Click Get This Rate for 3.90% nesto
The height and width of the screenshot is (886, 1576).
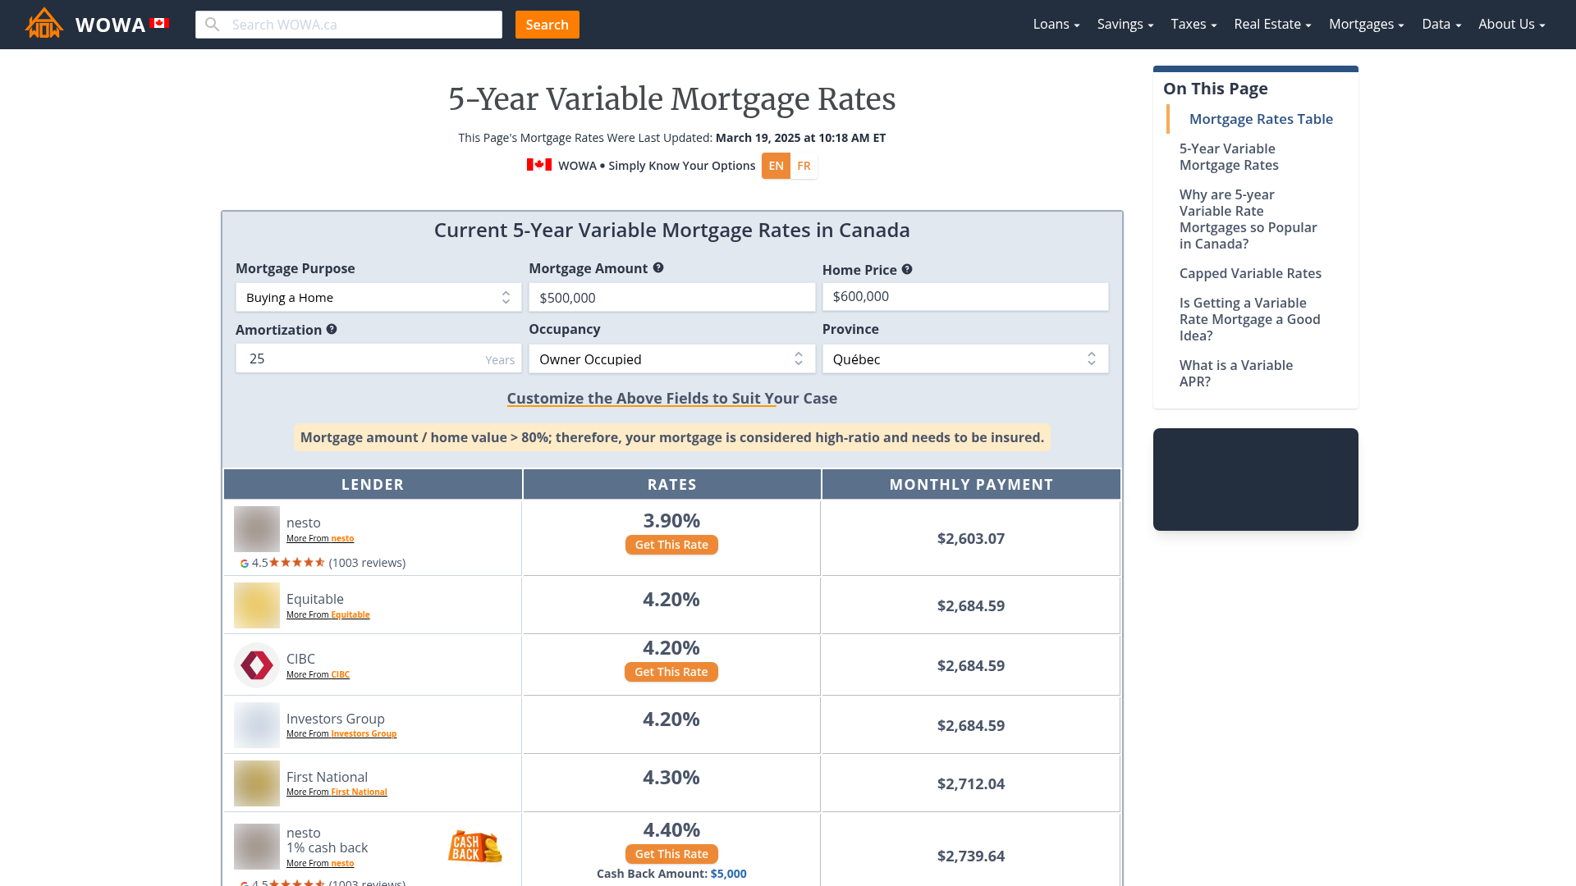pyautogui.click(x=671, y=545)
